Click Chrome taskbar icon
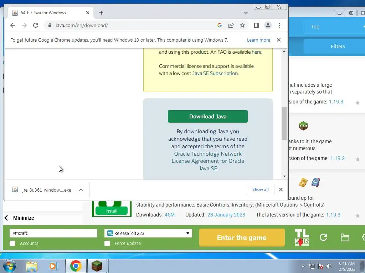Viewport: 365px width, 273px height. [76, 266]
